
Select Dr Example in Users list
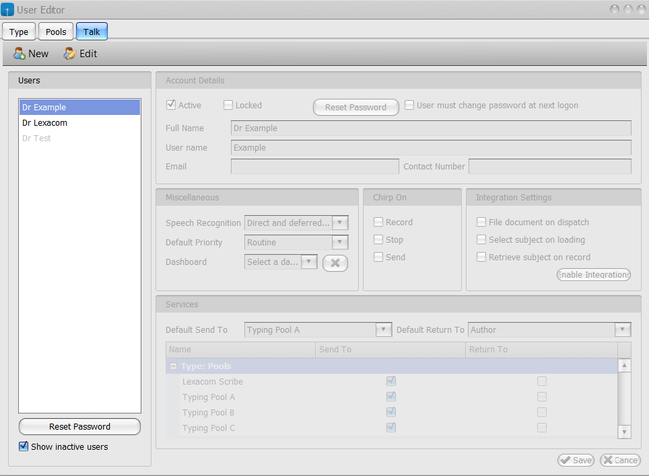79,108
